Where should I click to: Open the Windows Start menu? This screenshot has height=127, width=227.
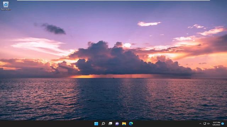[x=96, y=123]
